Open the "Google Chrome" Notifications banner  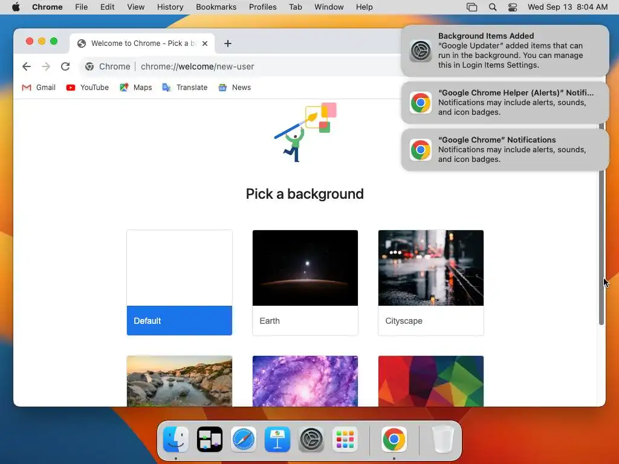coord(505,150)
